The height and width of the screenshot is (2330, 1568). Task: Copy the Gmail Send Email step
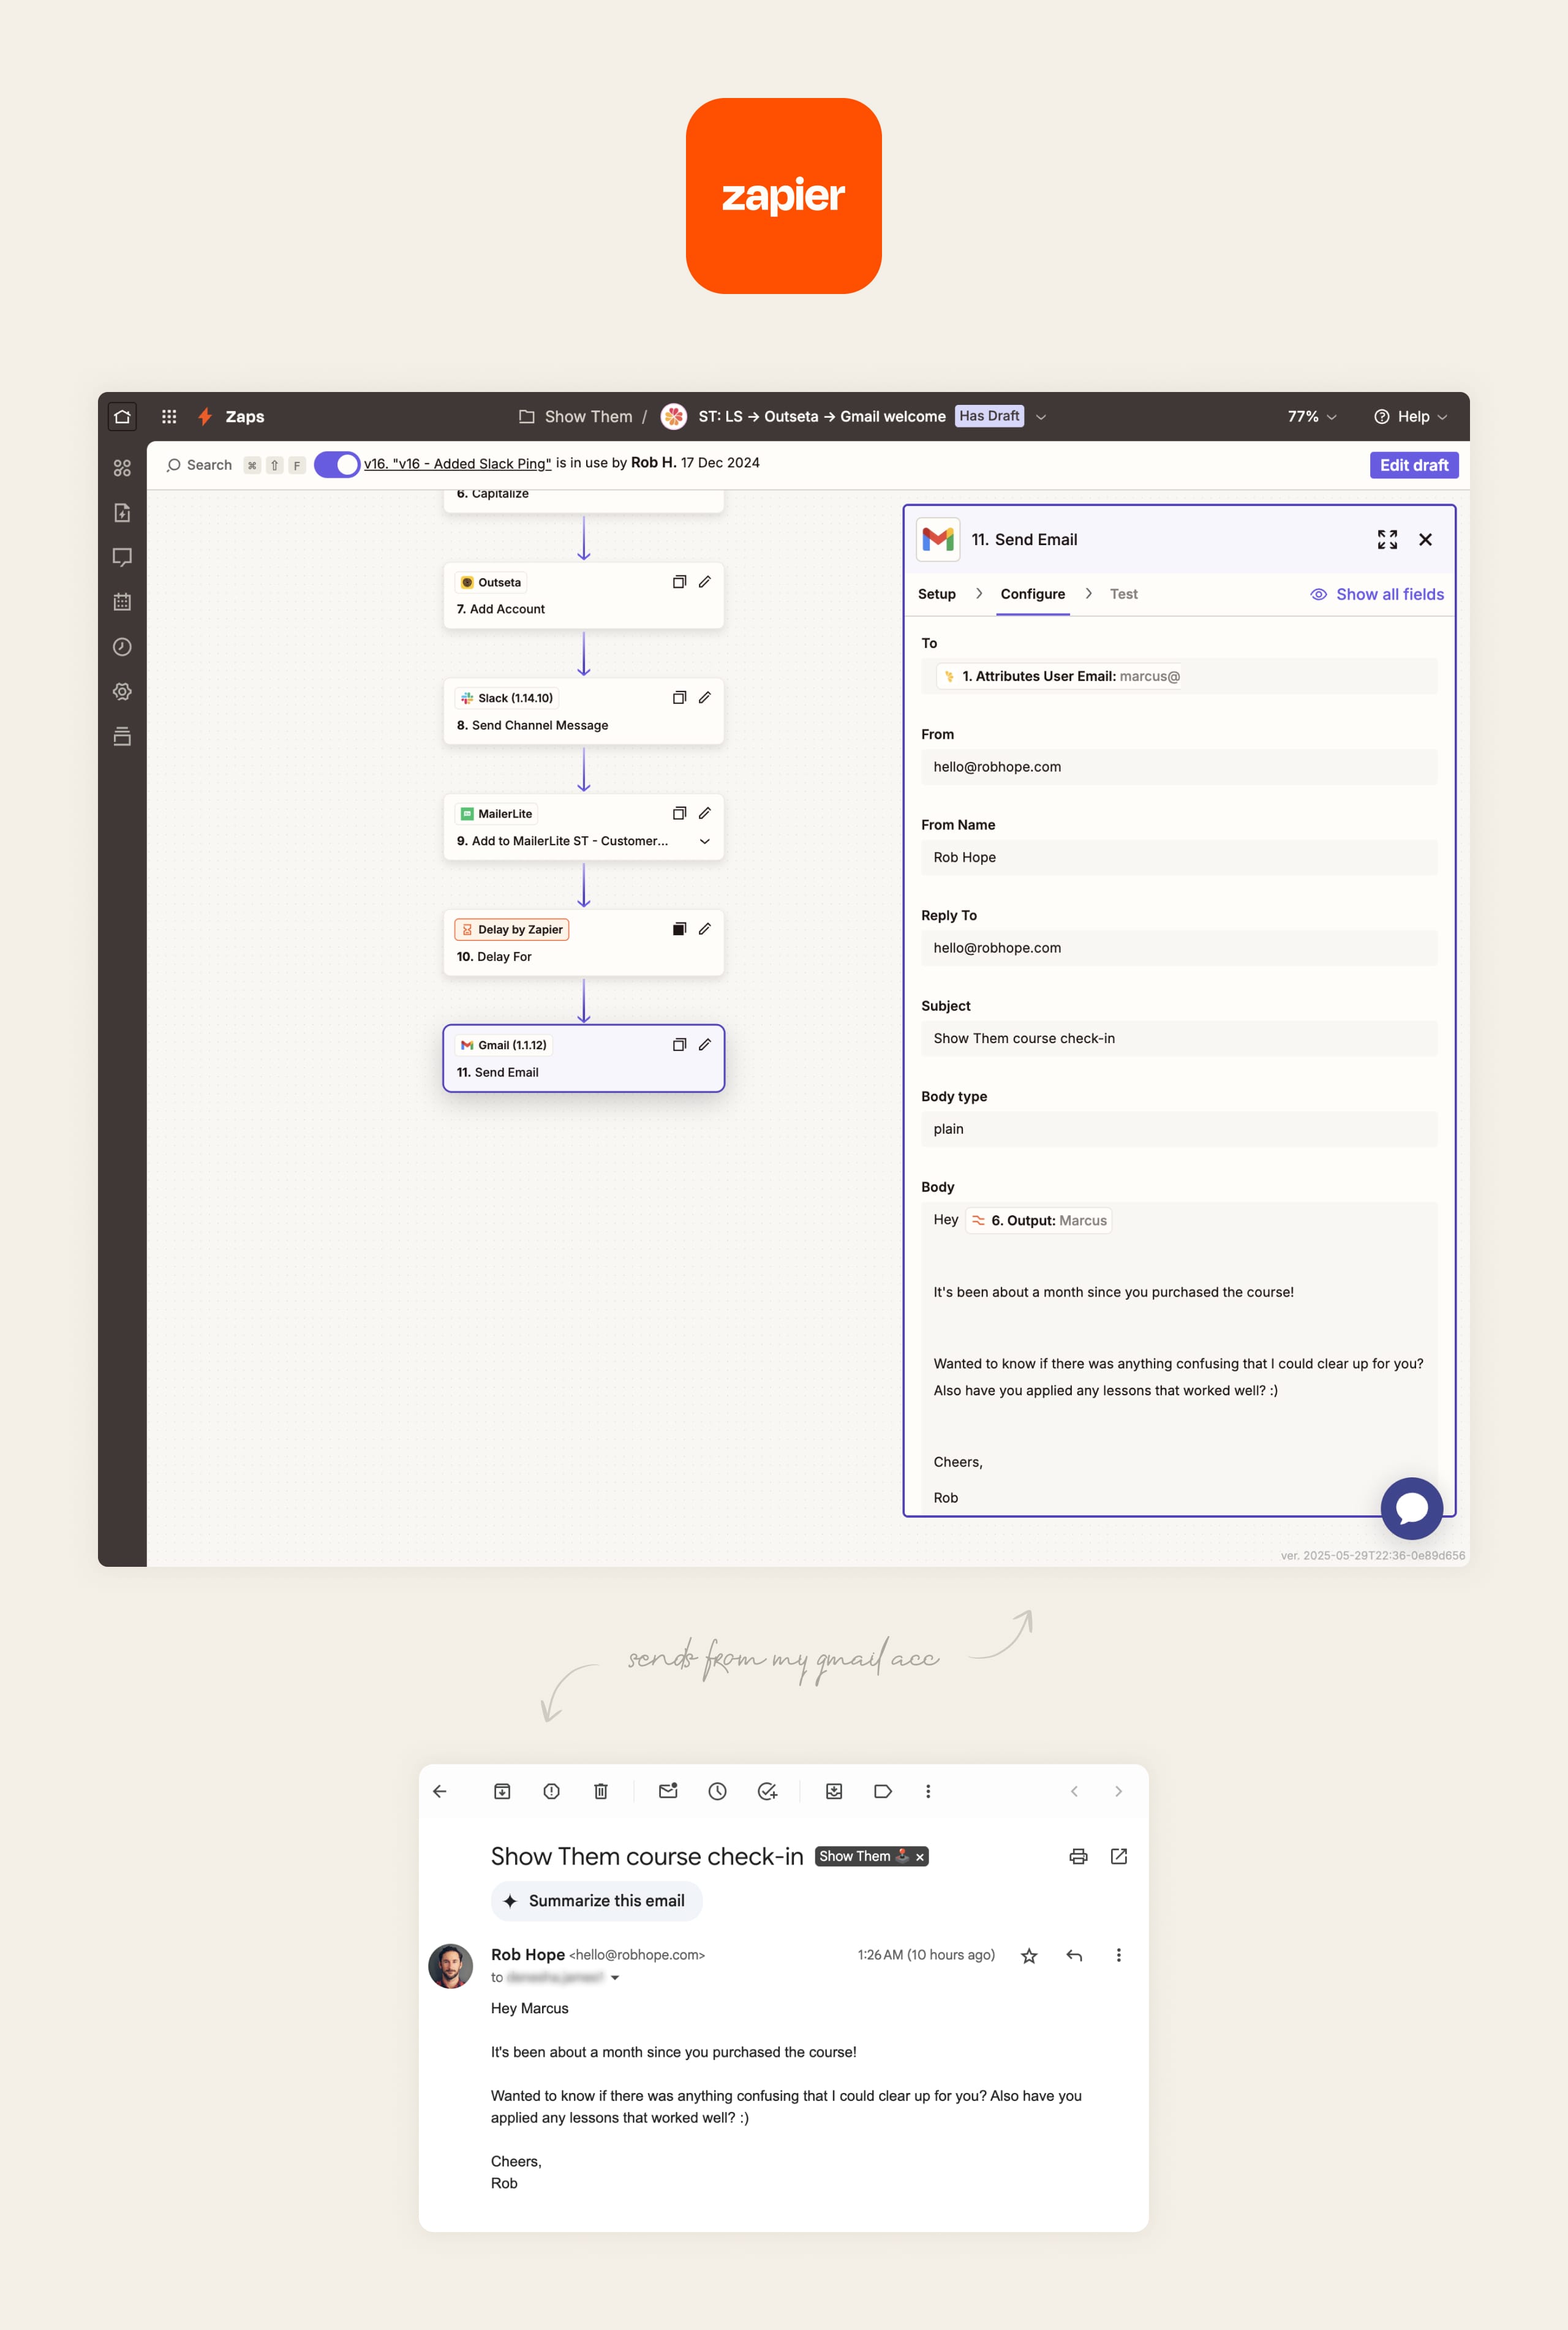point(679,1045)
